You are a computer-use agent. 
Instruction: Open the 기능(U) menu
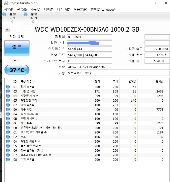tap(35, 10)
